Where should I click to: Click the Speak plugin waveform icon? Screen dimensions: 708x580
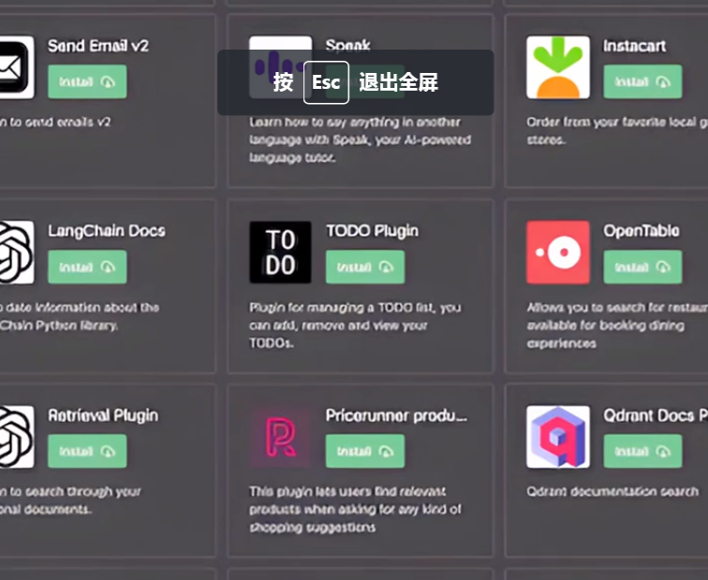[x=280, y=67]
